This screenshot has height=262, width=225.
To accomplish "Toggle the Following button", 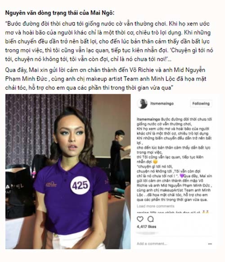I will 201,103.
